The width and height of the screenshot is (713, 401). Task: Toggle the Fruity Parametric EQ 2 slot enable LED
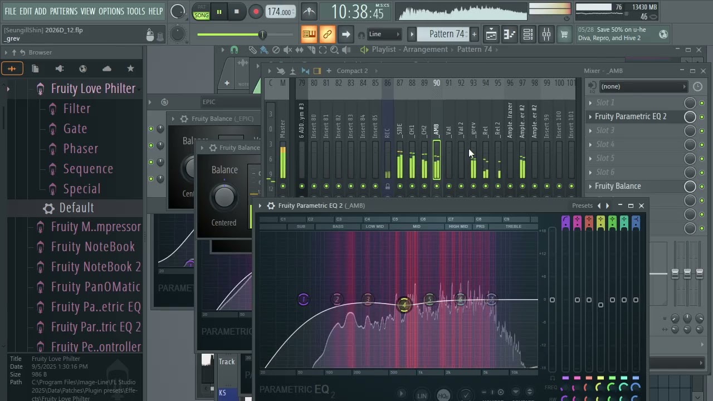(702, 117)
